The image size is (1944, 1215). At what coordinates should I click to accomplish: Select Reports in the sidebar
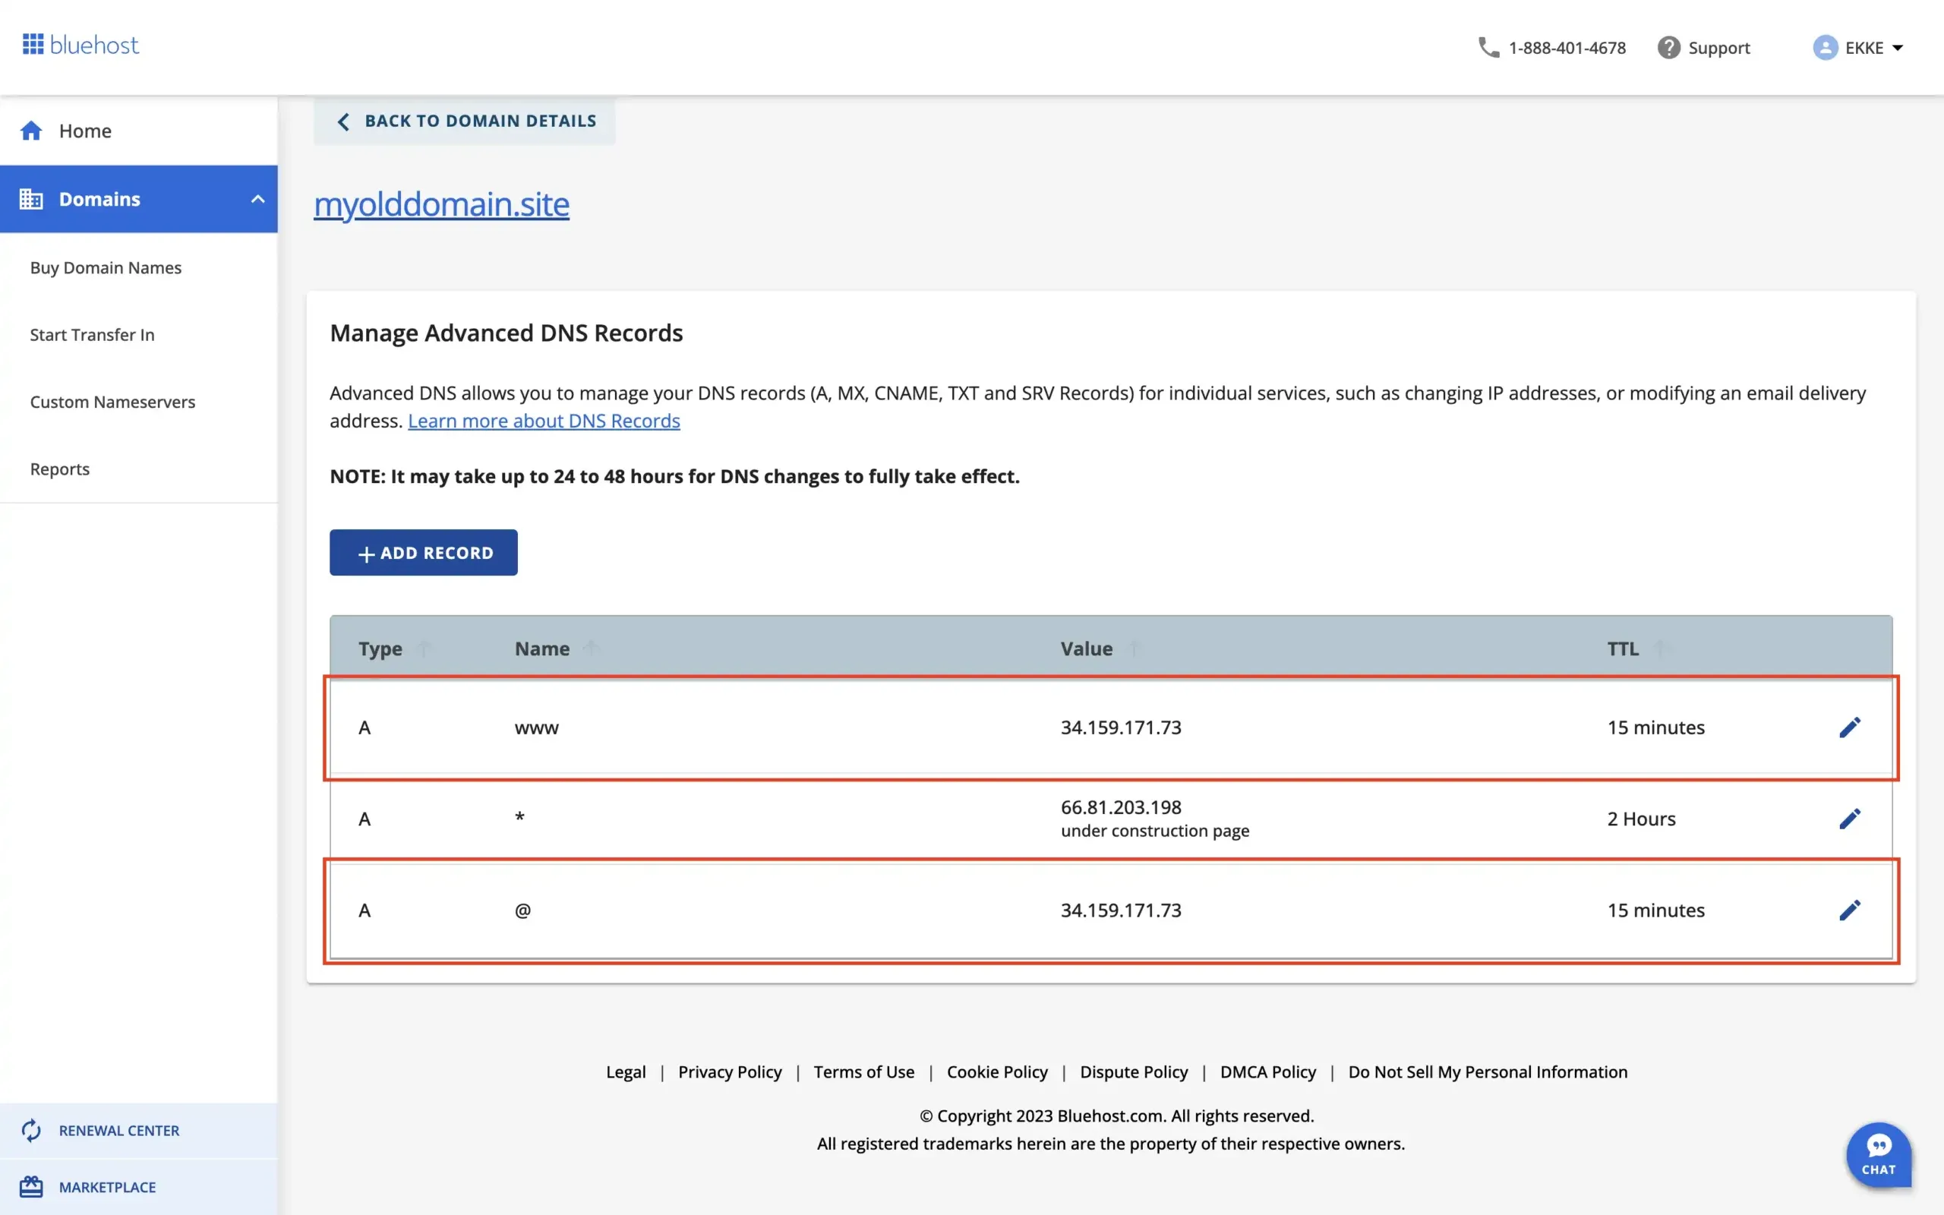pos(59,469)
